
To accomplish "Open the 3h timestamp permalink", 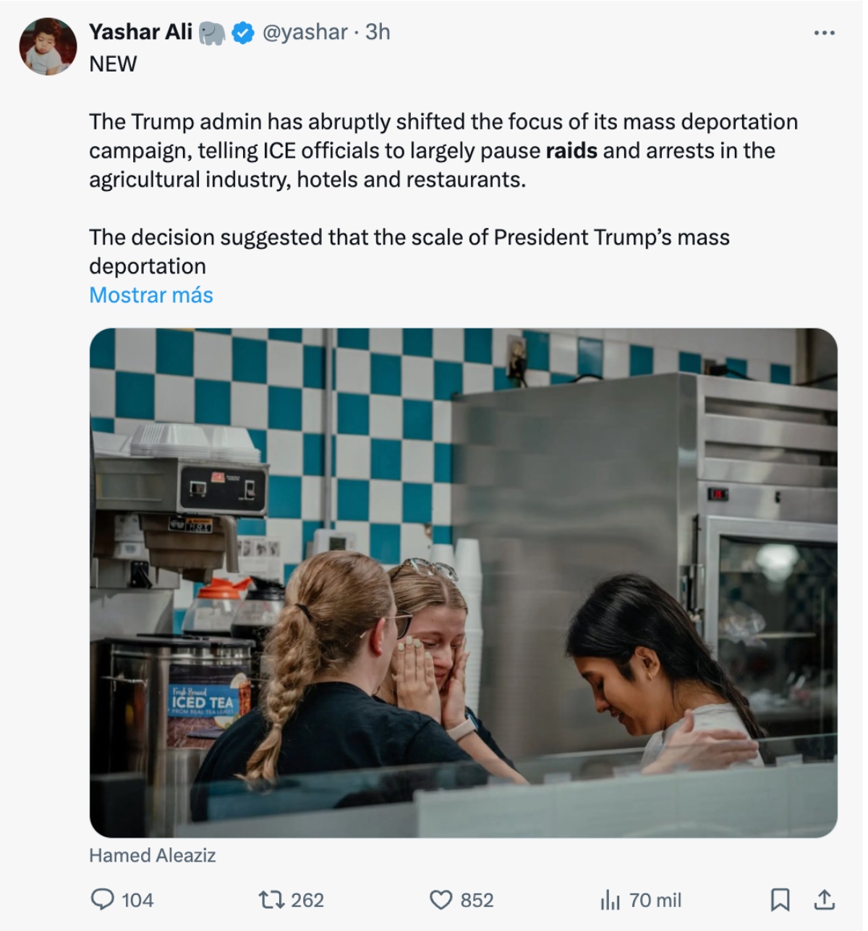I will [x=378, y=32].
